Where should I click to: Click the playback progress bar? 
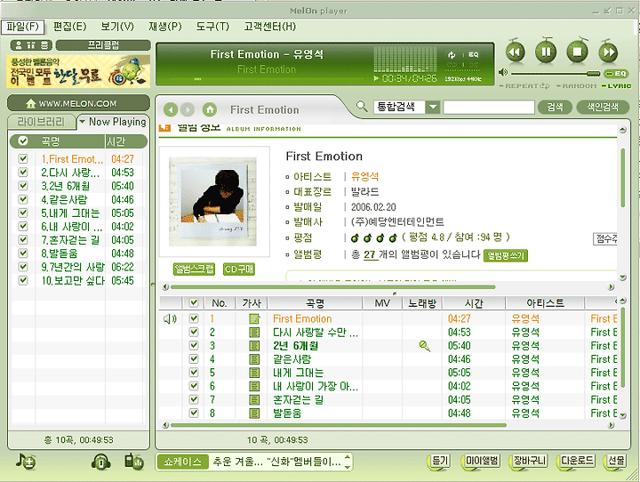[265, 79]
